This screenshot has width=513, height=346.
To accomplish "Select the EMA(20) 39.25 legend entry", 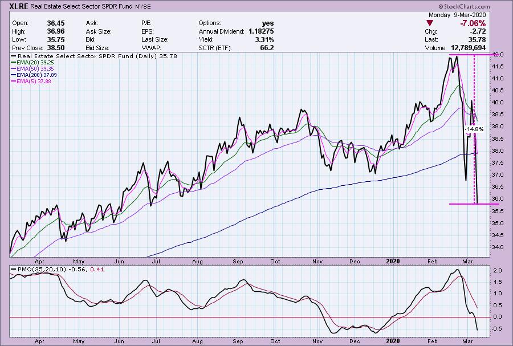I will click(32, 63).
